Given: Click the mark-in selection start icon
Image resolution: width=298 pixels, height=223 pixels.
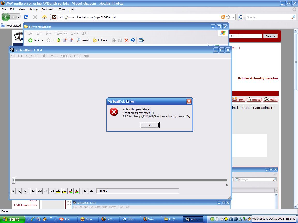Looking at the screenshot, I should coord(85,191).
